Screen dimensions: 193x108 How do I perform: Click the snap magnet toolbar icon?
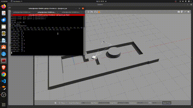point(95,12)
